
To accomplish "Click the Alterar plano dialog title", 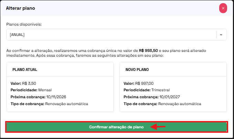I will (20, 8).
